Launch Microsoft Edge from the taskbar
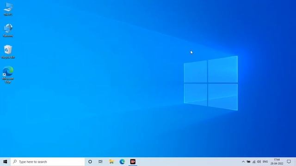This screenshot has width=296, height=166. (x=122, y=162)
